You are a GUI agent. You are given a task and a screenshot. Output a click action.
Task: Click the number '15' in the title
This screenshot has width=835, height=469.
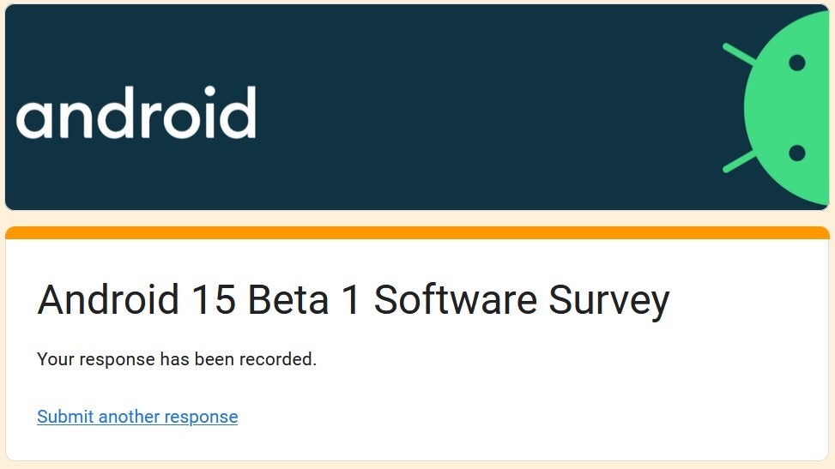(x=213, y=300)
